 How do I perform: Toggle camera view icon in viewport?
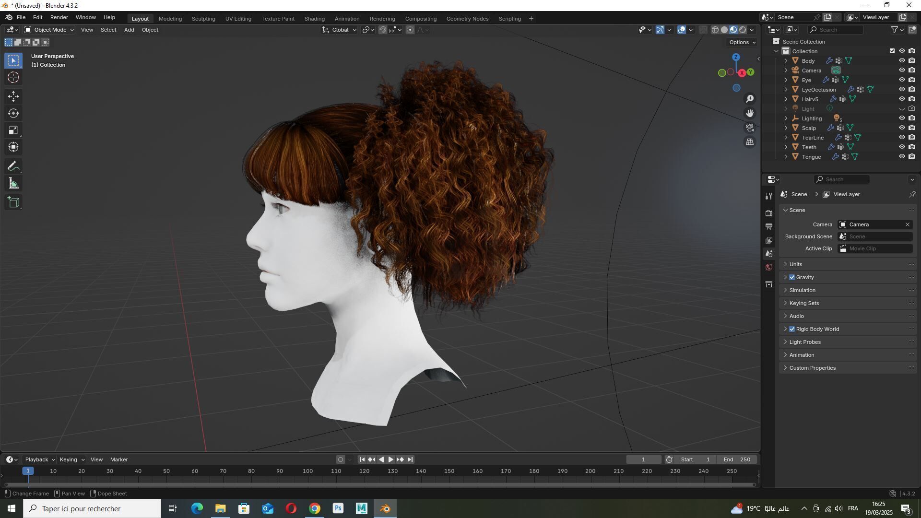[750, 128]
